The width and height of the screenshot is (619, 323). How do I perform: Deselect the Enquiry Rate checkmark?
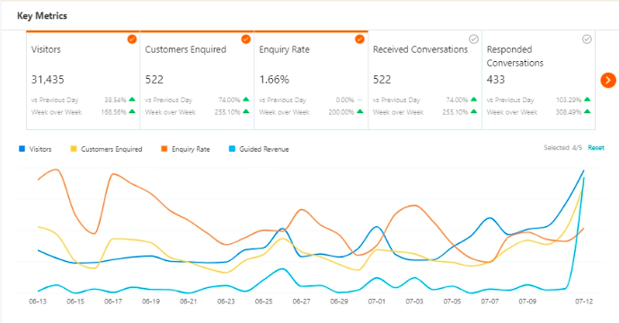359,39
